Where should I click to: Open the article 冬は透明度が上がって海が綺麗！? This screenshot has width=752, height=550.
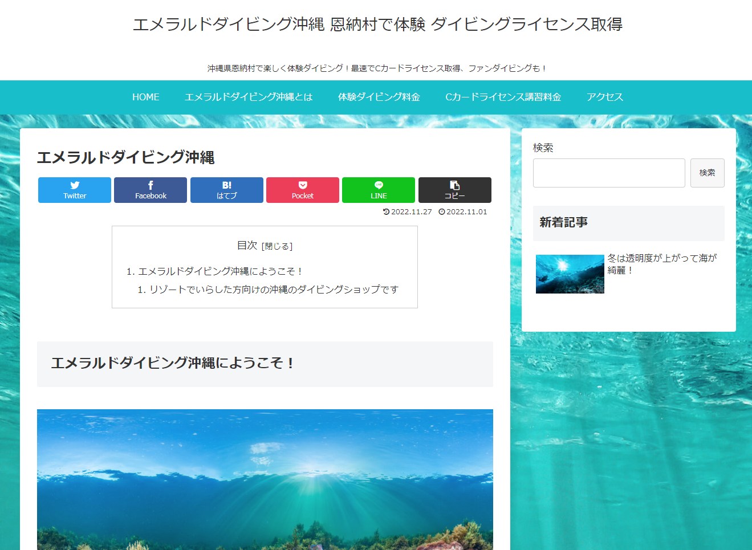(662, 264)
